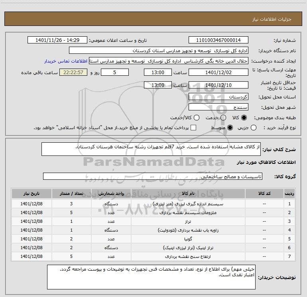Image resolution: width=307 pixels, height=297 pixels.
Task: Click the general need description text box
Action: pos(151,149)
